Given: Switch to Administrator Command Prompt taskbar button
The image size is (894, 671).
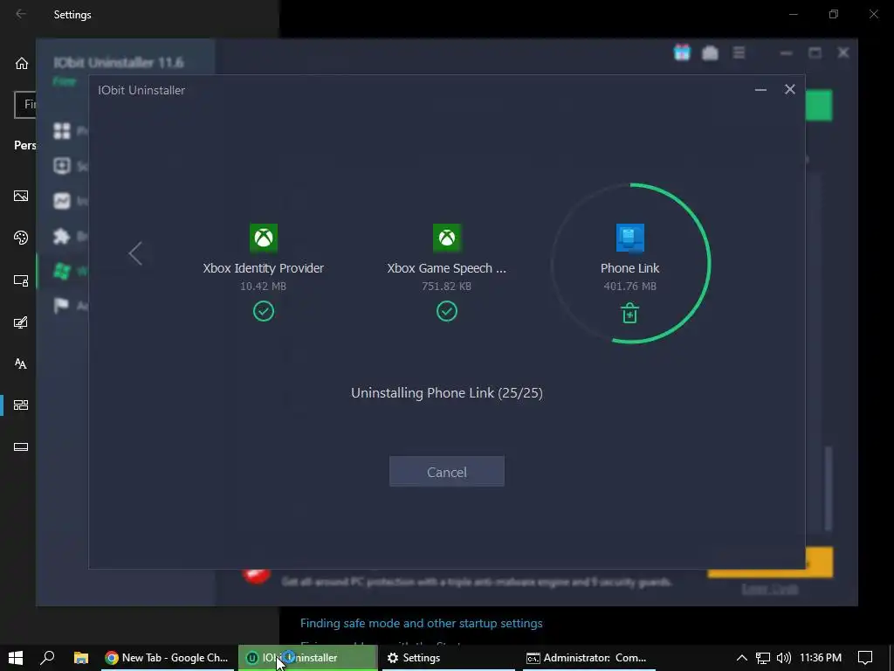Looking at the screenshot, I should click(589, 657).
